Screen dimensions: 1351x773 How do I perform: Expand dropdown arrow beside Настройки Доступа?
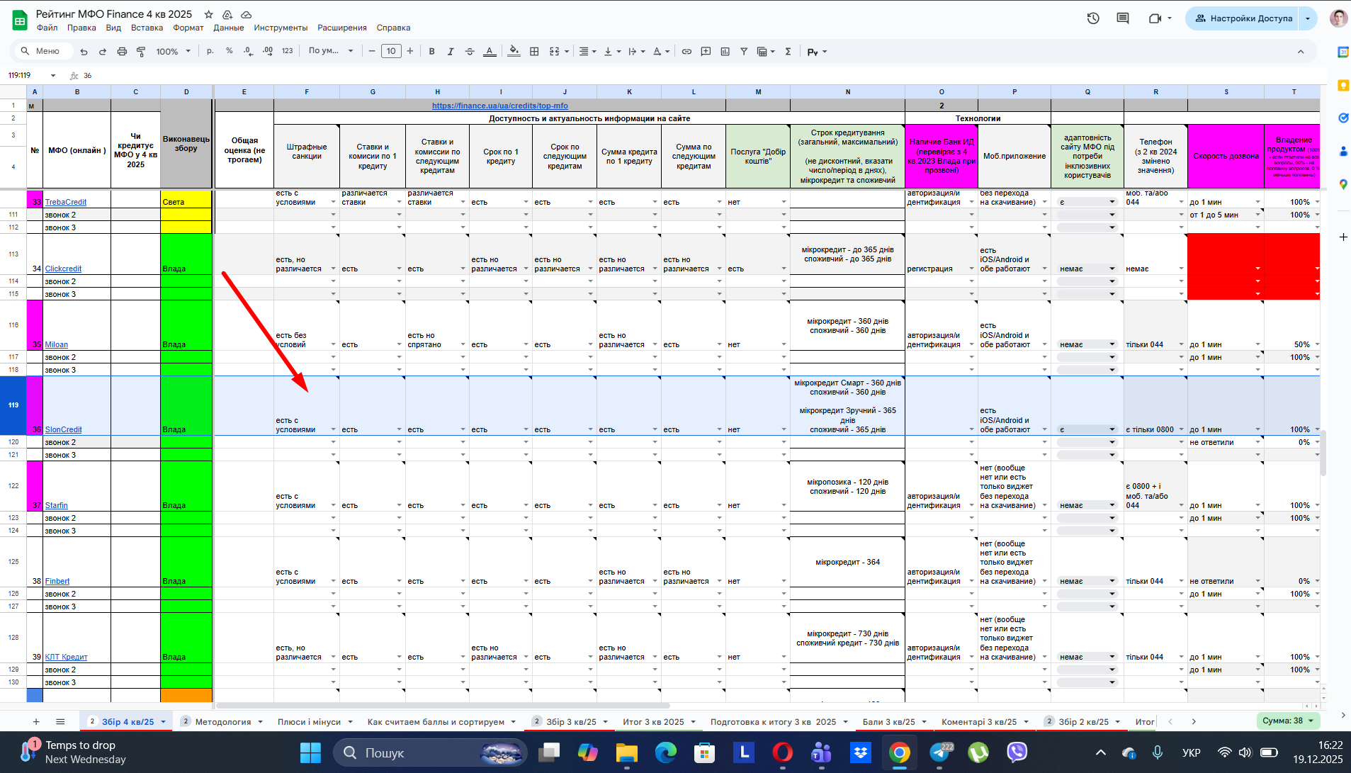click(x=1308, y=18)
